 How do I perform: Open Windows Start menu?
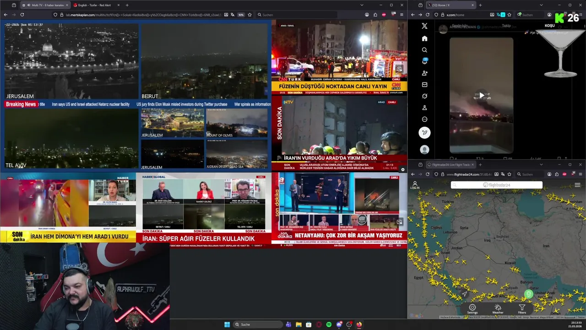[x=227, y=324]
